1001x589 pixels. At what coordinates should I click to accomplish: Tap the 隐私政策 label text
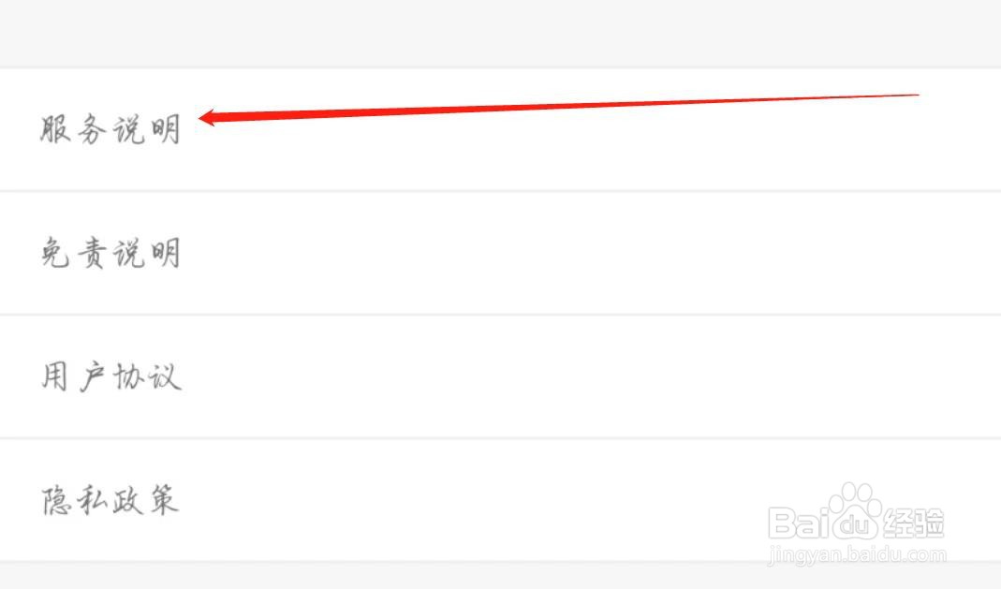pyautogui.click(x=110, y=500)
